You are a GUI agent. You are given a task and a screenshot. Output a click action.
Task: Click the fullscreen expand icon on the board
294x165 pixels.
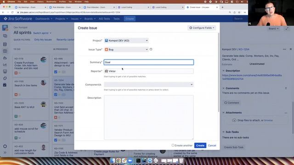pos(287,28)
